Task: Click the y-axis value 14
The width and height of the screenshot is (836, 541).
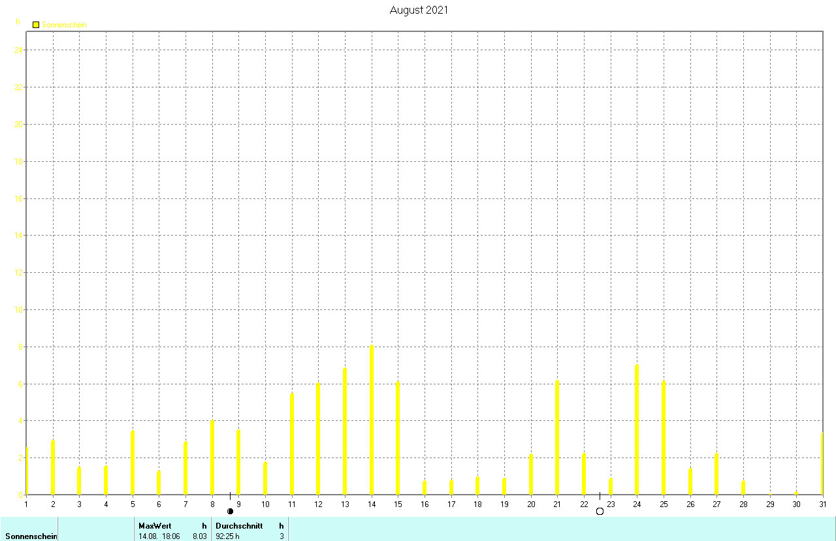Action: pos(19,236)
